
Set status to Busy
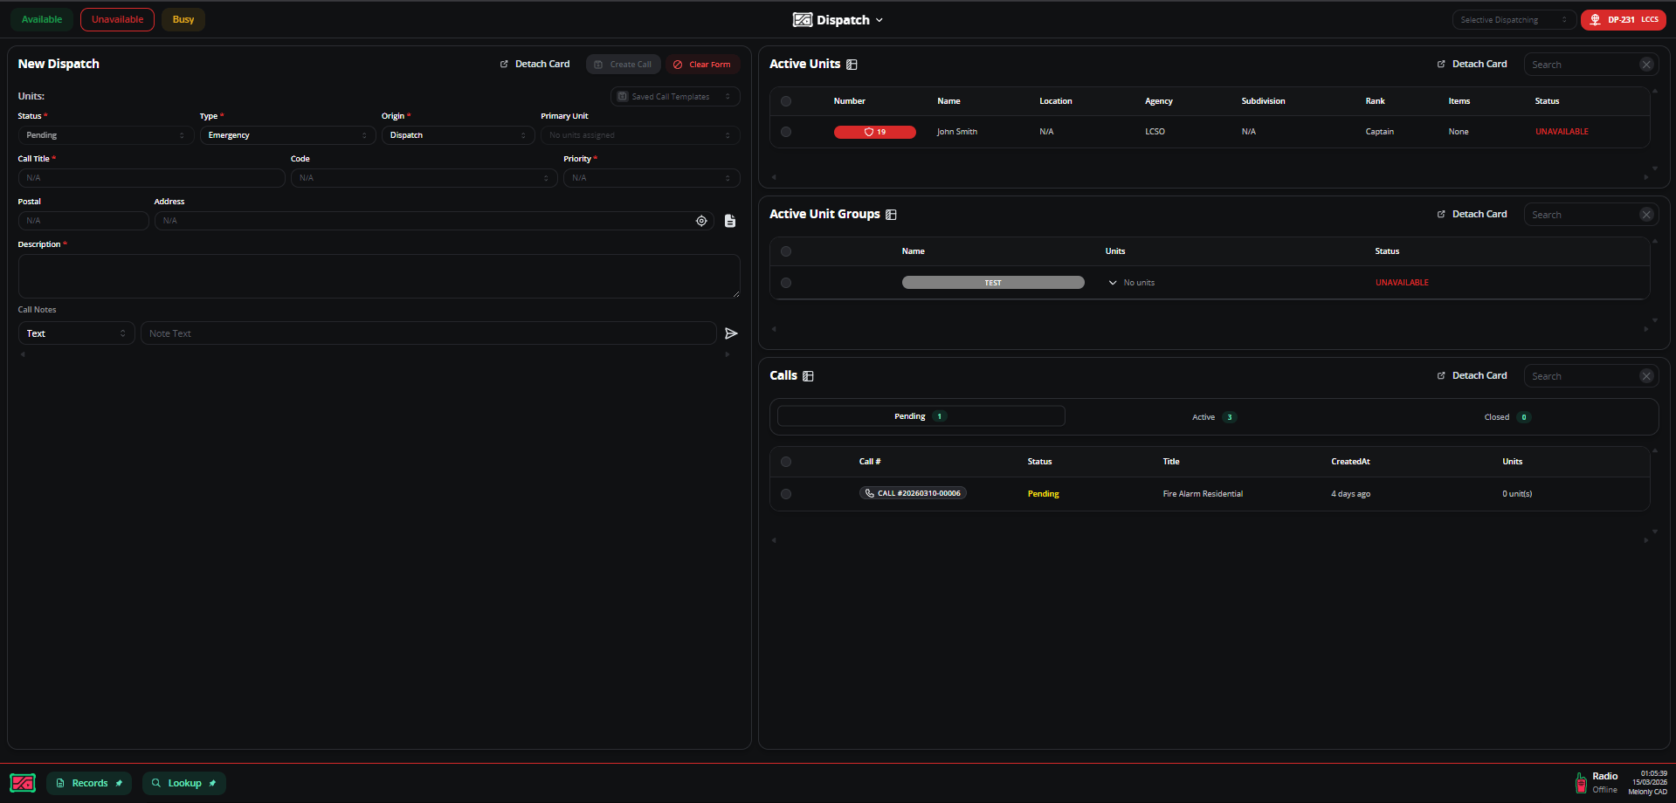(183, 19)
